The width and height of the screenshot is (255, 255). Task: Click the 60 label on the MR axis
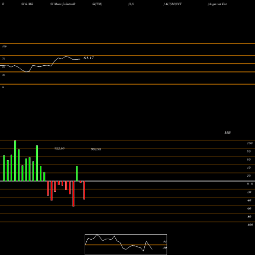[x=249, y=160]
